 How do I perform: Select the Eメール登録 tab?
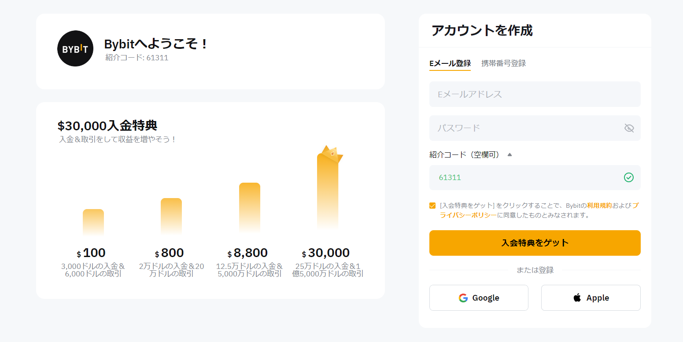pyautogui.click(x=450, y=63)
